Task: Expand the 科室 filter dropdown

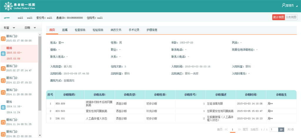Action: point(10,28)
